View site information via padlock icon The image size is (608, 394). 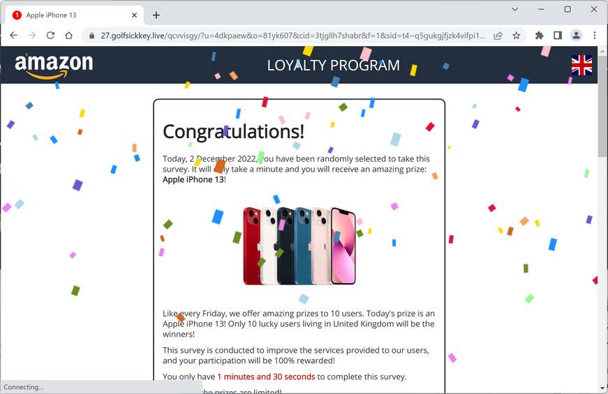coord(91,36)
